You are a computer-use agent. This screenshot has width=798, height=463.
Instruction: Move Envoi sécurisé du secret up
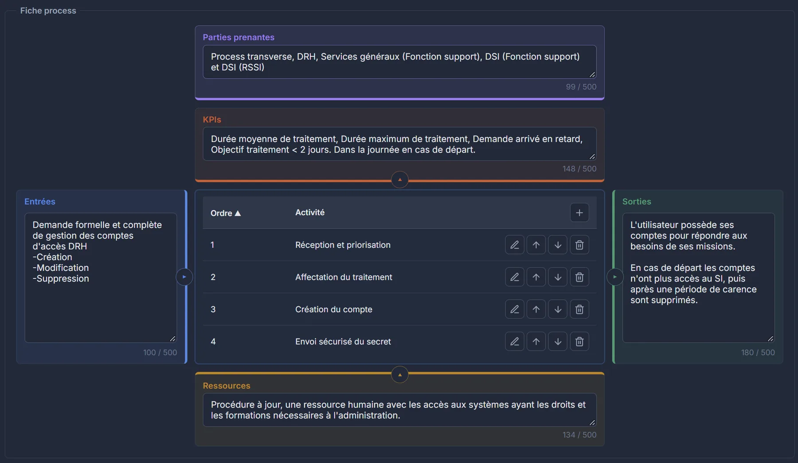(536, 341)
